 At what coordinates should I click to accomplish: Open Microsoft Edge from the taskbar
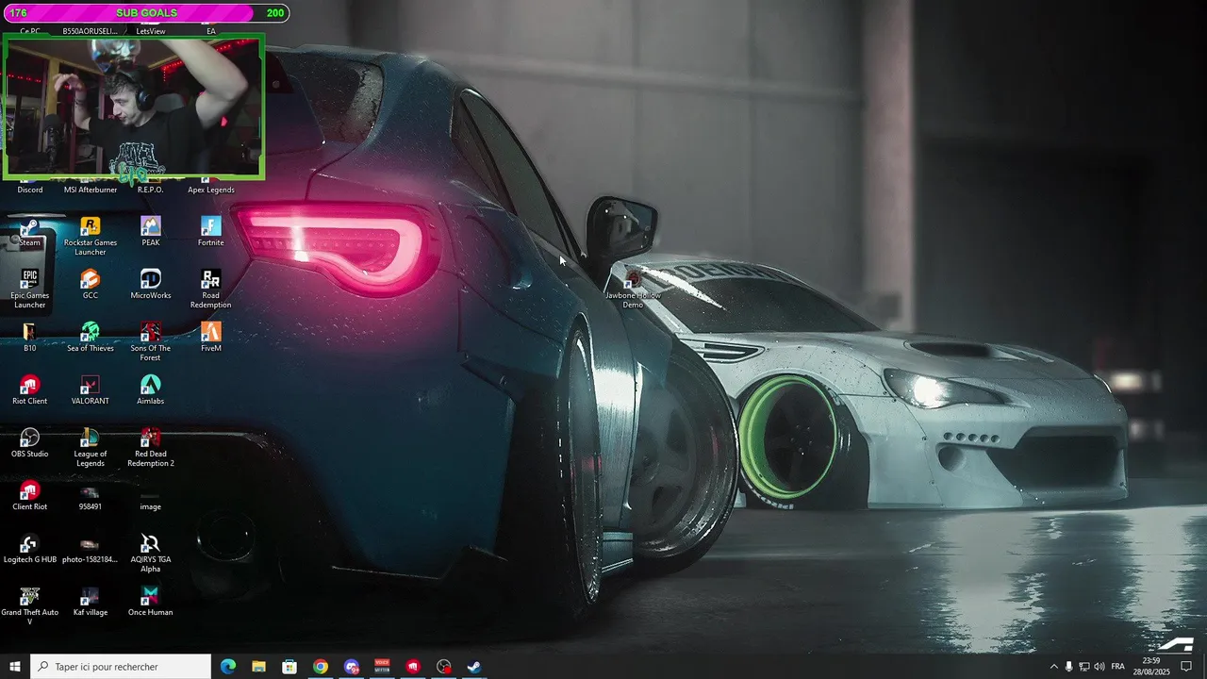point(228,667)
